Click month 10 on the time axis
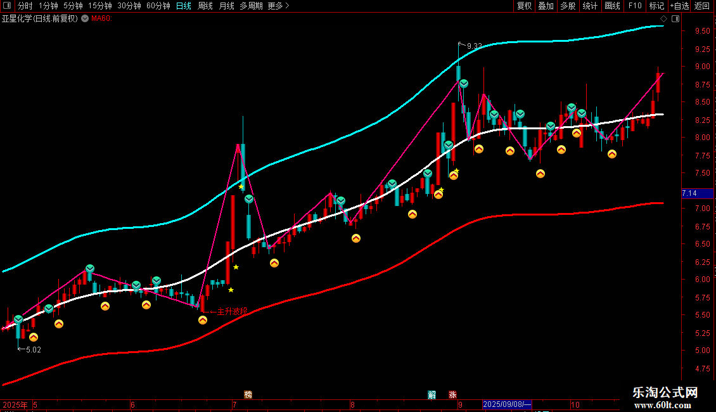 (x=575, y=404)
